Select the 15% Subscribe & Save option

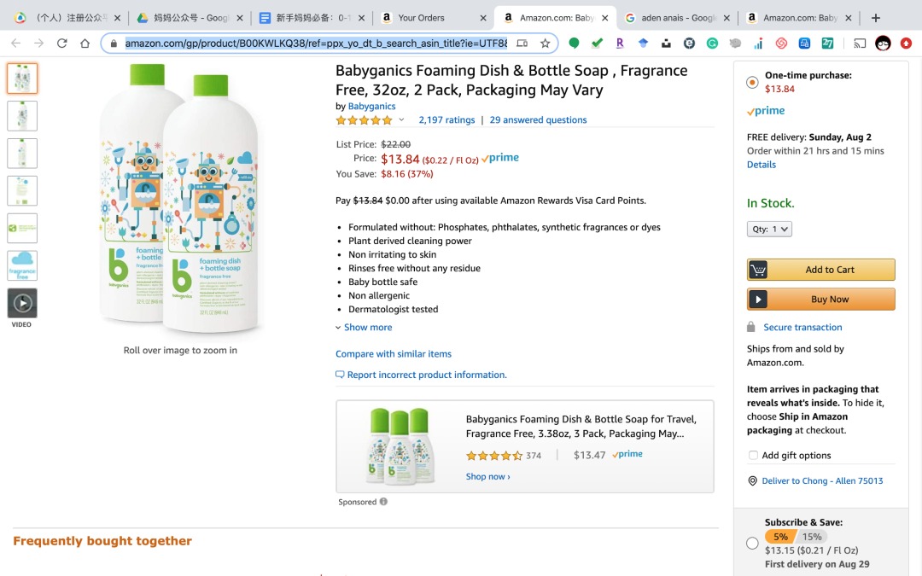[812, 537]
